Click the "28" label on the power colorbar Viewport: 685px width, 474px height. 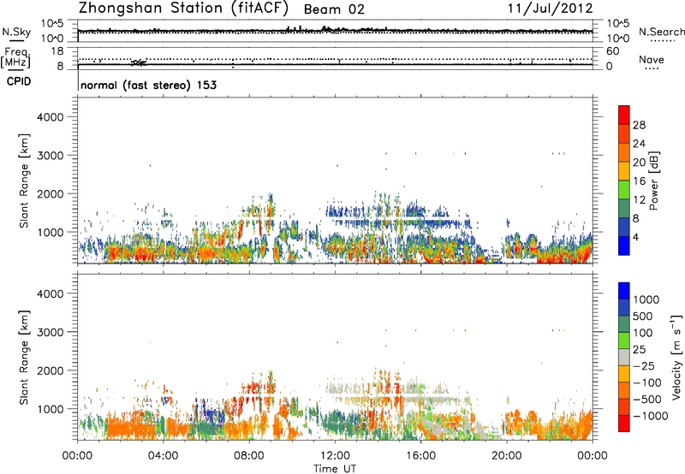tap(639, 125)
